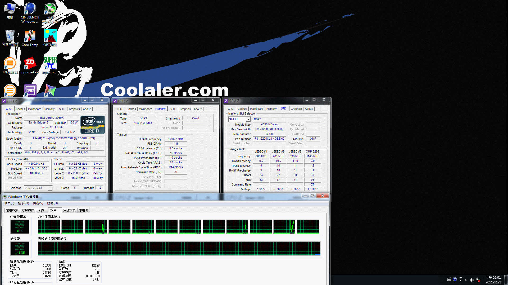Click Command Rate value 2T in Memory tab
The height and width of the screenshot is (285, 508).
[176, 172]
